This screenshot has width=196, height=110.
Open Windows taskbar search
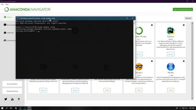(x=7, y=108)
